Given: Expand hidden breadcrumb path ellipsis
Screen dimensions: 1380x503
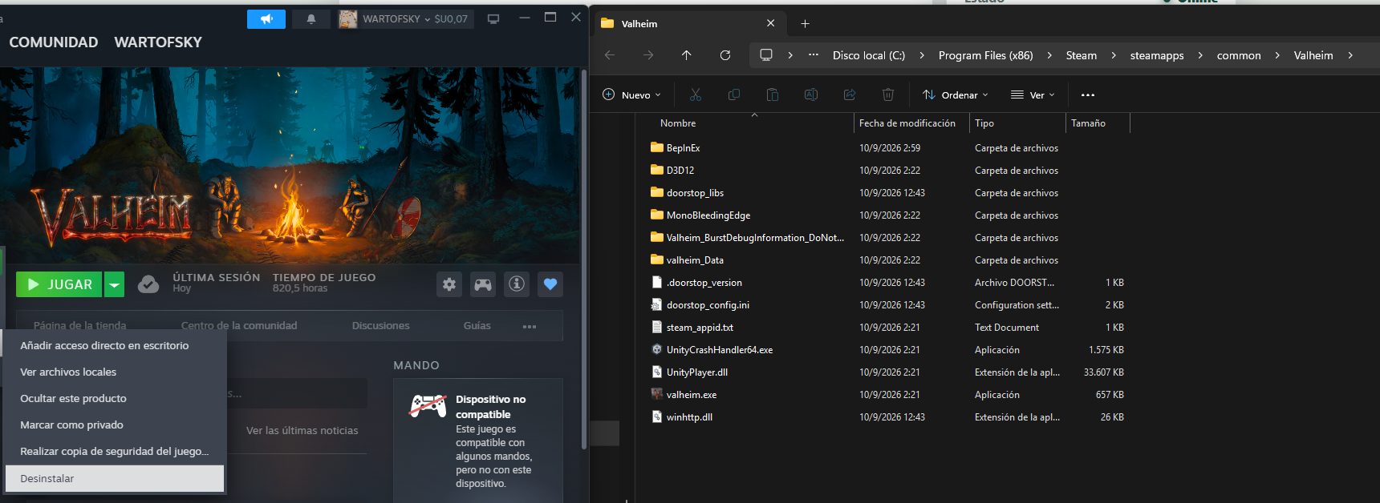Looking at the screenshot, I should click(x=814, y=55).
